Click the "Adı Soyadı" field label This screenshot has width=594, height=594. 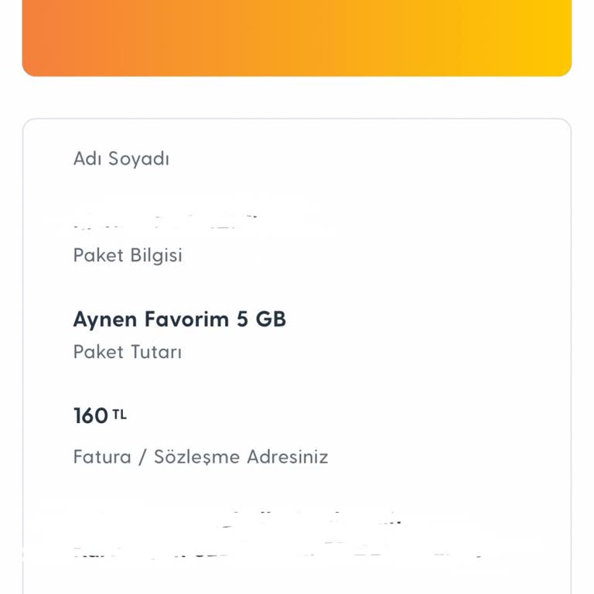[121, 159]
